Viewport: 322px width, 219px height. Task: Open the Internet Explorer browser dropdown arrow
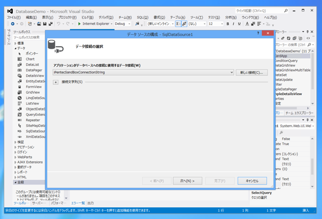pos(111,24)
